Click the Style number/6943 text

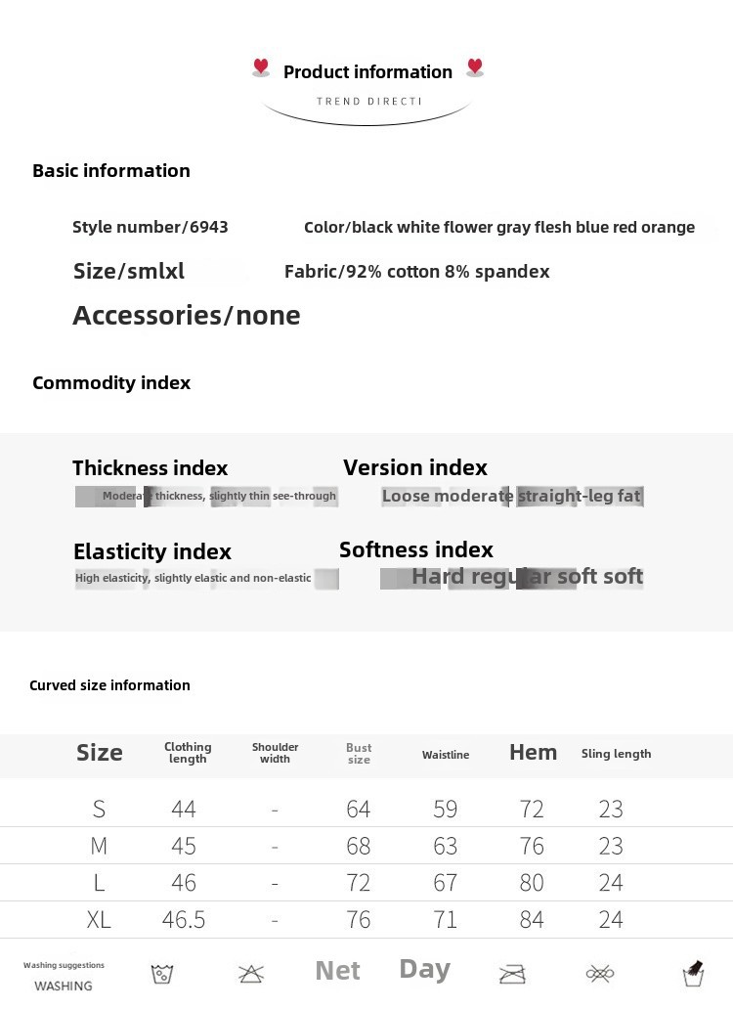tap(150, 227)
